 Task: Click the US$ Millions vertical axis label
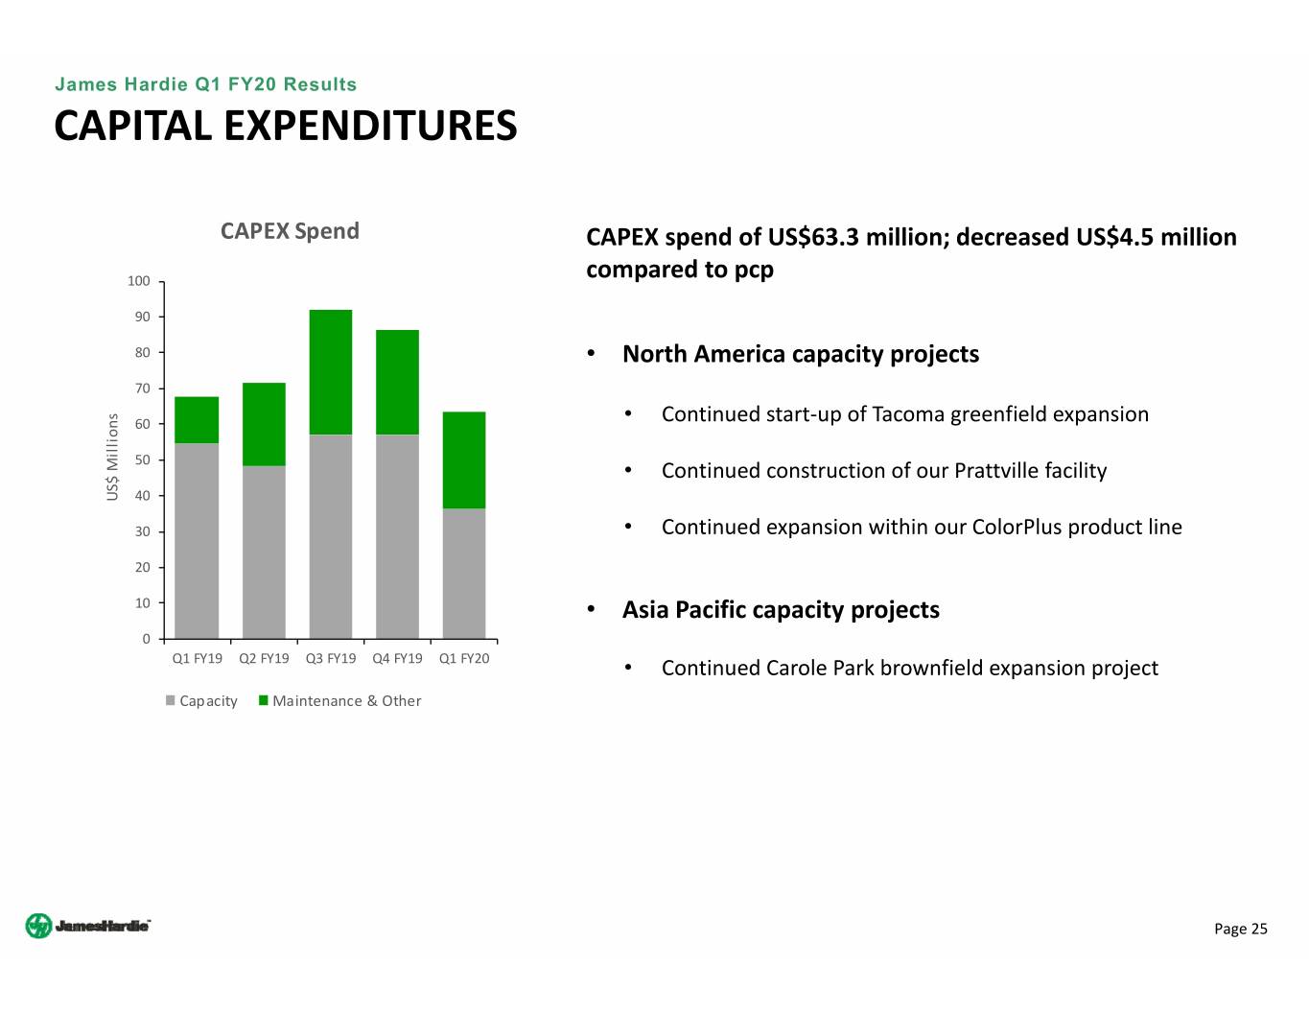coord(113,457)
